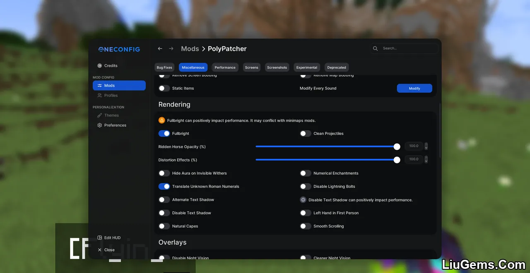Open the Screenshots tab
Image resolution: width=530 pixels, height=273 pixels.
[x=277, y=67]
